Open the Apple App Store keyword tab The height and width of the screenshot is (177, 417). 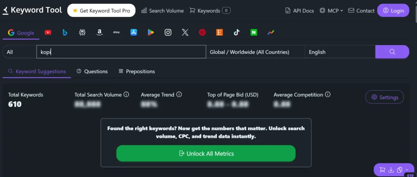134,33
